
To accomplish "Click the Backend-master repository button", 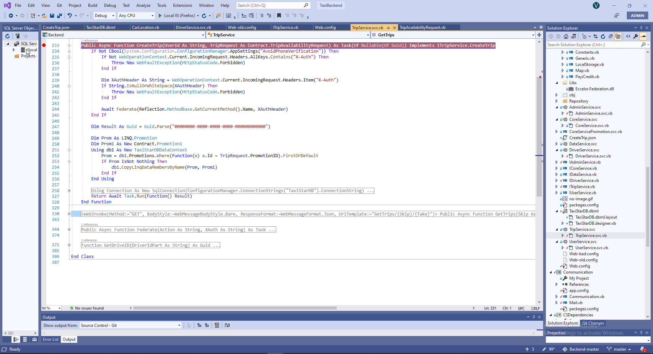I will click(581, 349).
